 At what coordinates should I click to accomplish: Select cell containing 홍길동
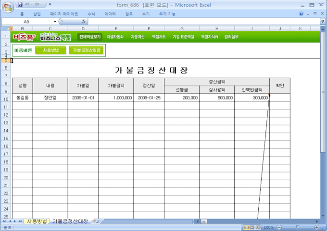(22, 97)
